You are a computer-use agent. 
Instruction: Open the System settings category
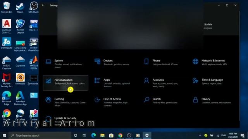pos(65,63)
